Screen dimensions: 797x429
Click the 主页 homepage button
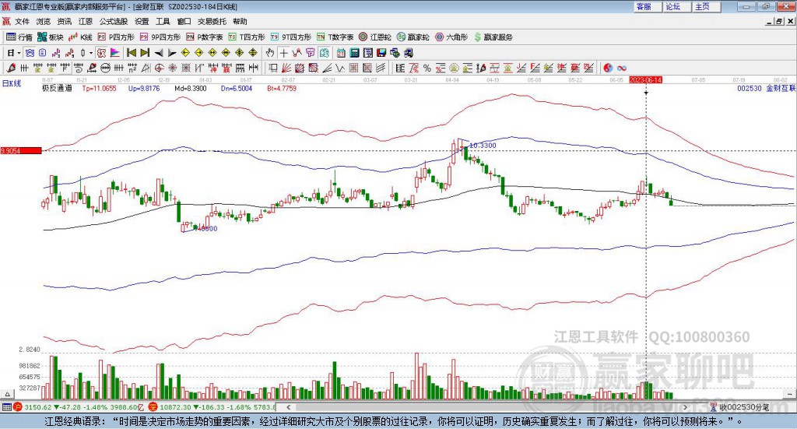click(707, 6)
